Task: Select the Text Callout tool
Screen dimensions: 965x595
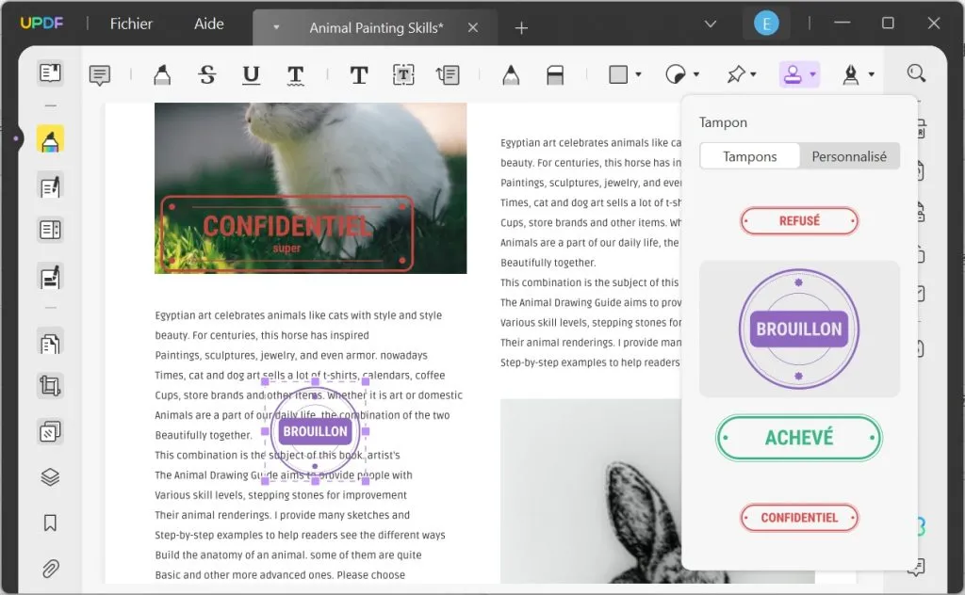Action: 448,75
